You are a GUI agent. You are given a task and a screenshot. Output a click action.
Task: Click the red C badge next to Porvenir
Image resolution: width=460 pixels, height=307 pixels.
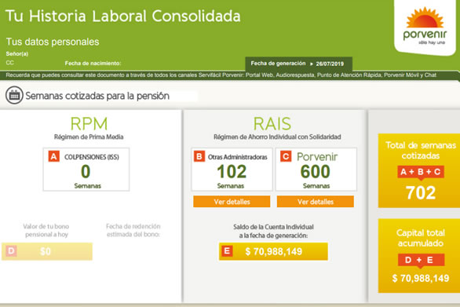pyautogui.click(x=286, y=156)
